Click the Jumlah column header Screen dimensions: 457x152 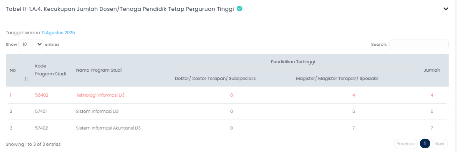(432, 70)
